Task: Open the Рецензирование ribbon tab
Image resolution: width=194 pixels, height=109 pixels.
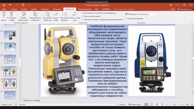Action: click(85, 9)
